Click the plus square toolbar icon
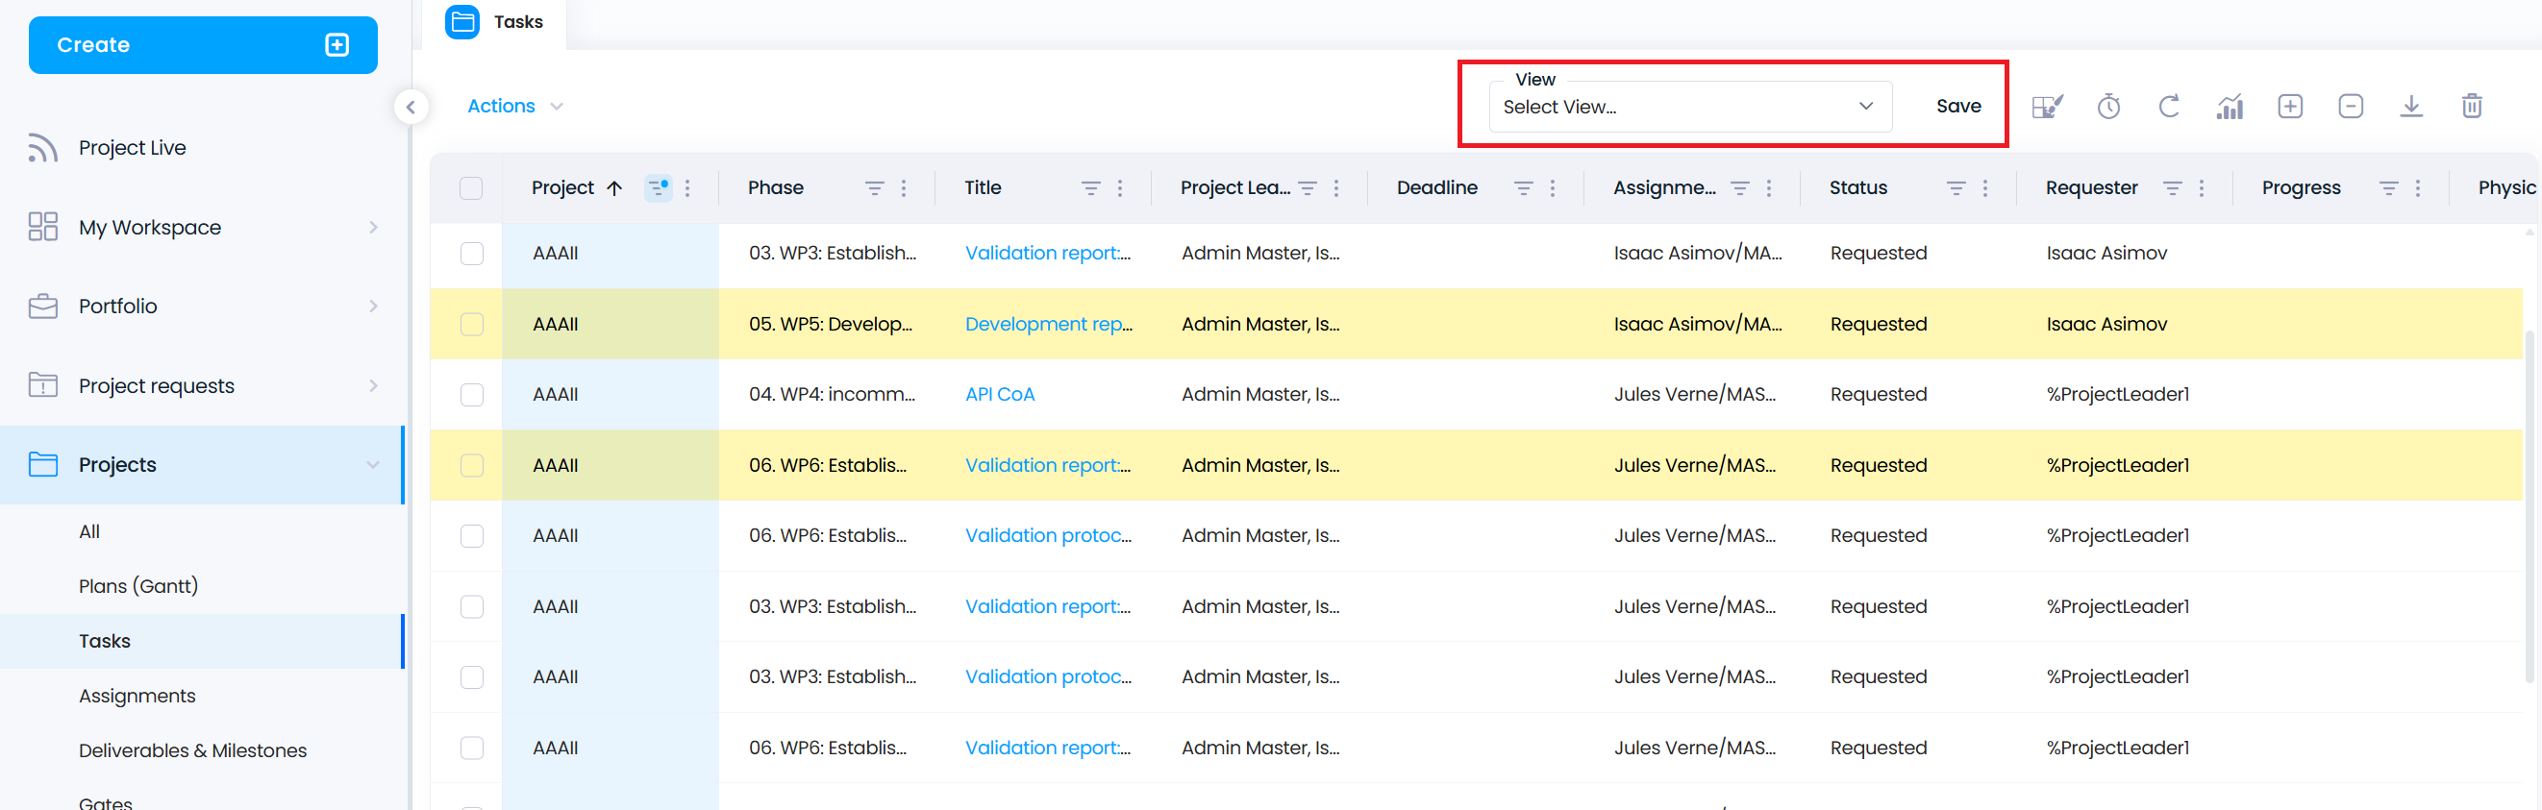2542x810 pixels. click(2289, 107)
